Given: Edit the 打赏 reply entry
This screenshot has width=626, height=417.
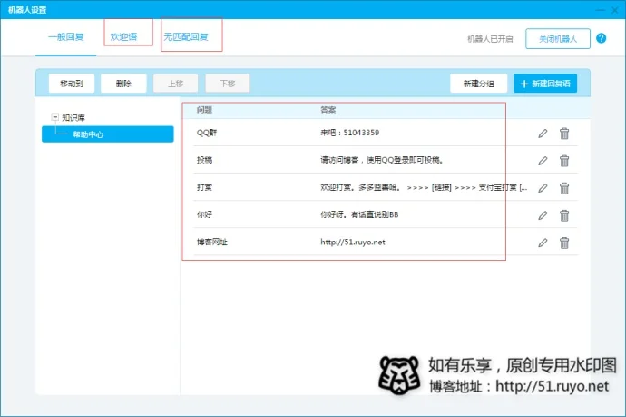Looking at the screenshot, I should (543, 188).
